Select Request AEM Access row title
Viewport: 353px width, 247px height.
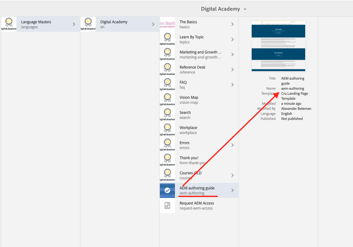(197, 203)
